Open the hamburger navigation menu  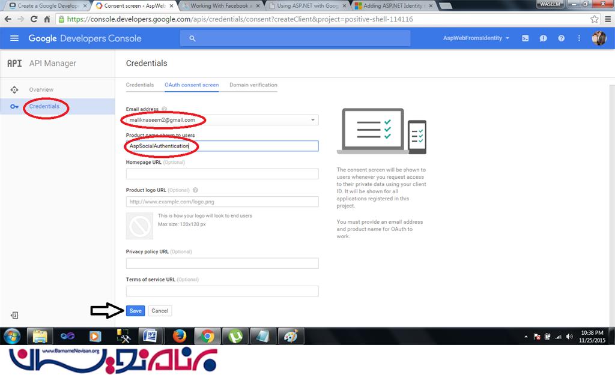pos(14,38)
